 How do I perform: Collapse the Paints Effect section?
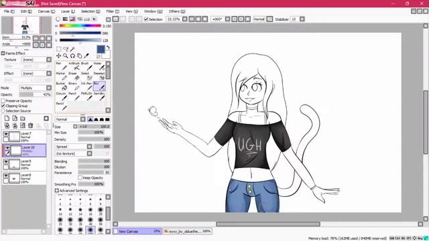pos(3,54)
